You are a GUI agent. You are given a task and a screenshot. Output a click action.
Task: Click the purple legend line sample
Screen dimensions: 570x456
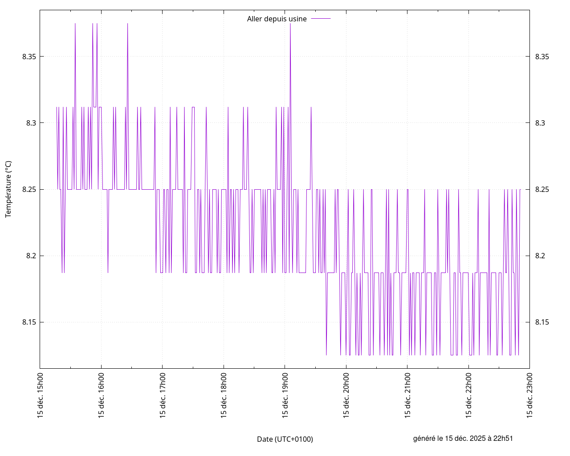click(x=321, y=19)
